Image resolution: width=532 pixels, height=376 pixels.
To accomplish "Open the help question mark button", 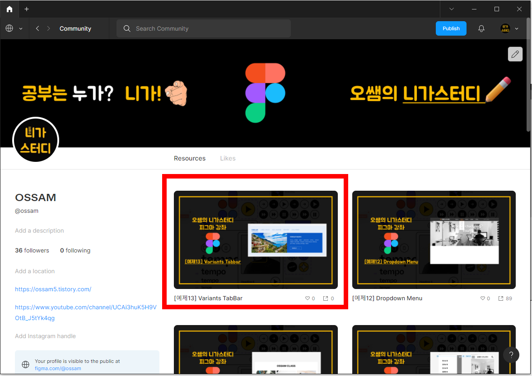I will (511, 355).
